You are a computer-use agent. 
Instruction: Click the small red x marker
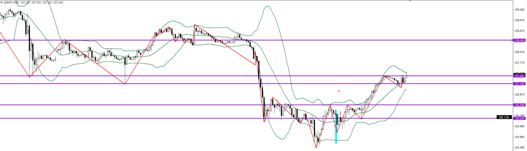(x=338, y=91)
